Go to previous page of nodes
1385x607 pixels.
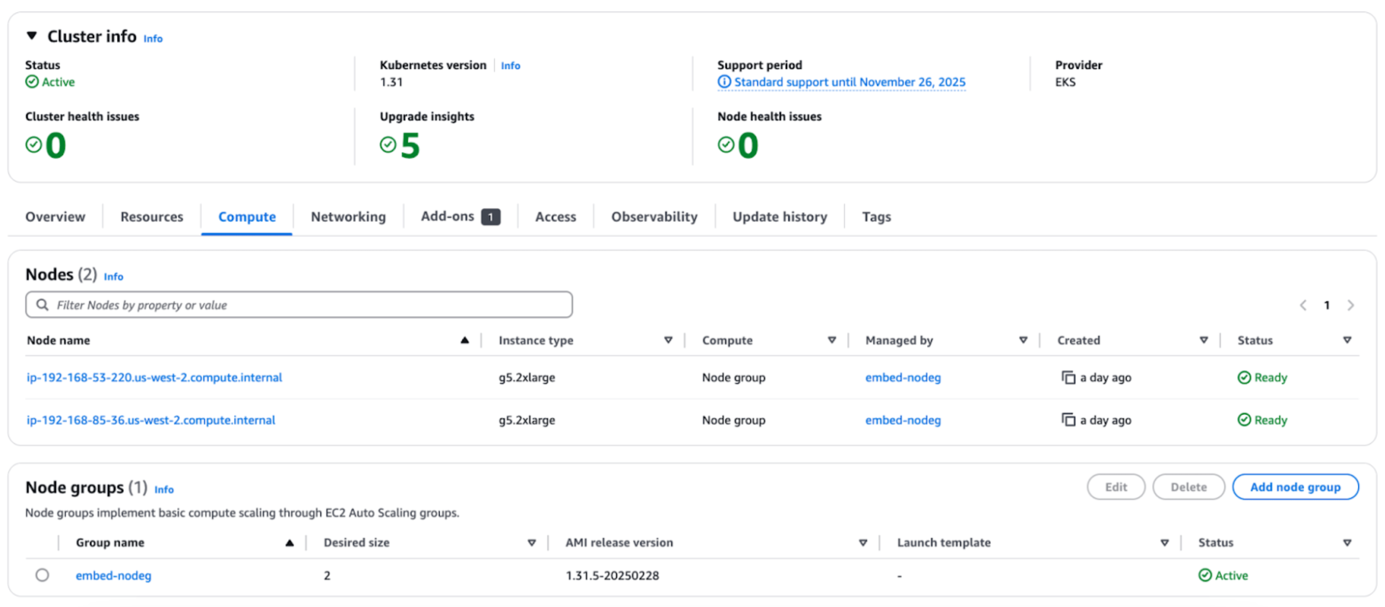pos(1303,306)
